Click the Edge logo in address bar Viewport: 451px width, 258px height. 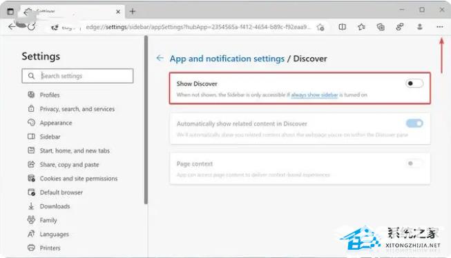click(x=55, y=28)
